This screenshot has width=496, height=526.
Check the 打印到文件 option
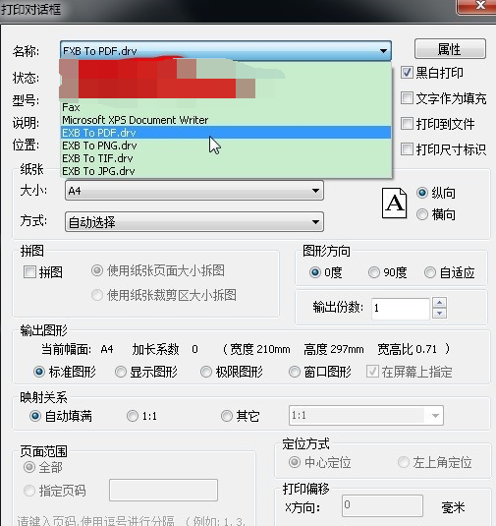(x=407, y=124)
